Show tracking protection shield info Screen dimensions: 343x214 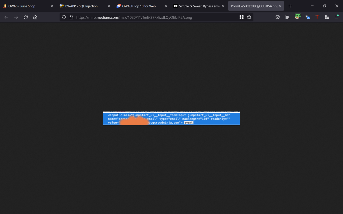click(64, 17)
